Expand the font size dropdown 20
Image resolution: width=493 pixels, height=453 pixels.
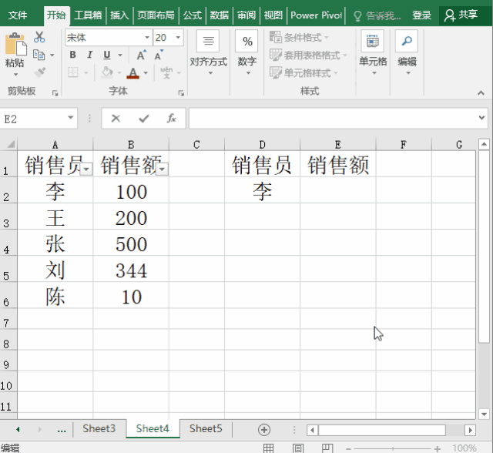point(178,38)
